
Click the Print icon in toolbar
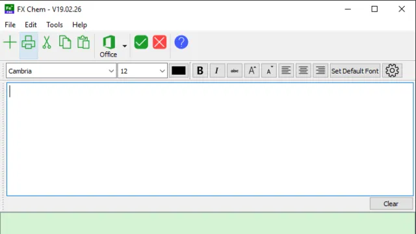(29, 42)
